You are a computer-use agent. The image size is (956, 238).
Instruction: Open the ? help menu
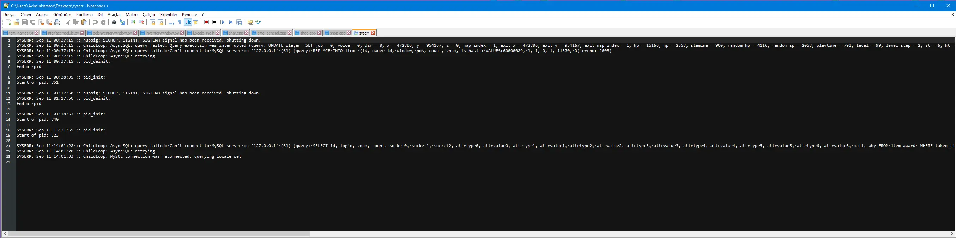click(x=202, y=15)
